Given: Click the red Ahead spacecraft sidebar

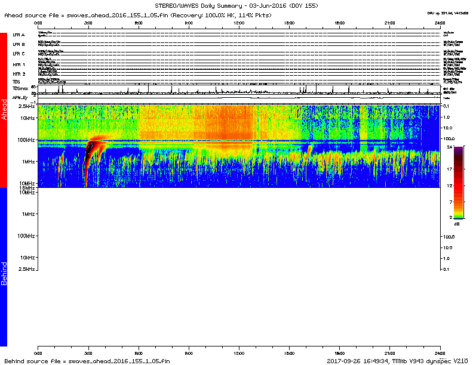Looking at the screenshot, I should [4, 110].
